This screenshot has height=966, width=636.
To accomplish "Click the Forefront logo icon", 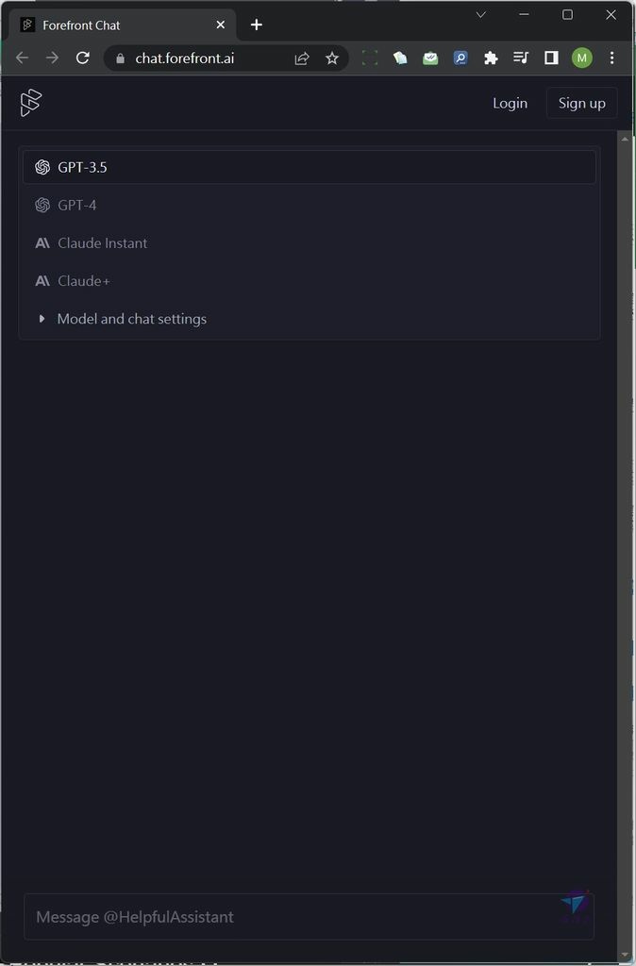I will (31, 103).
